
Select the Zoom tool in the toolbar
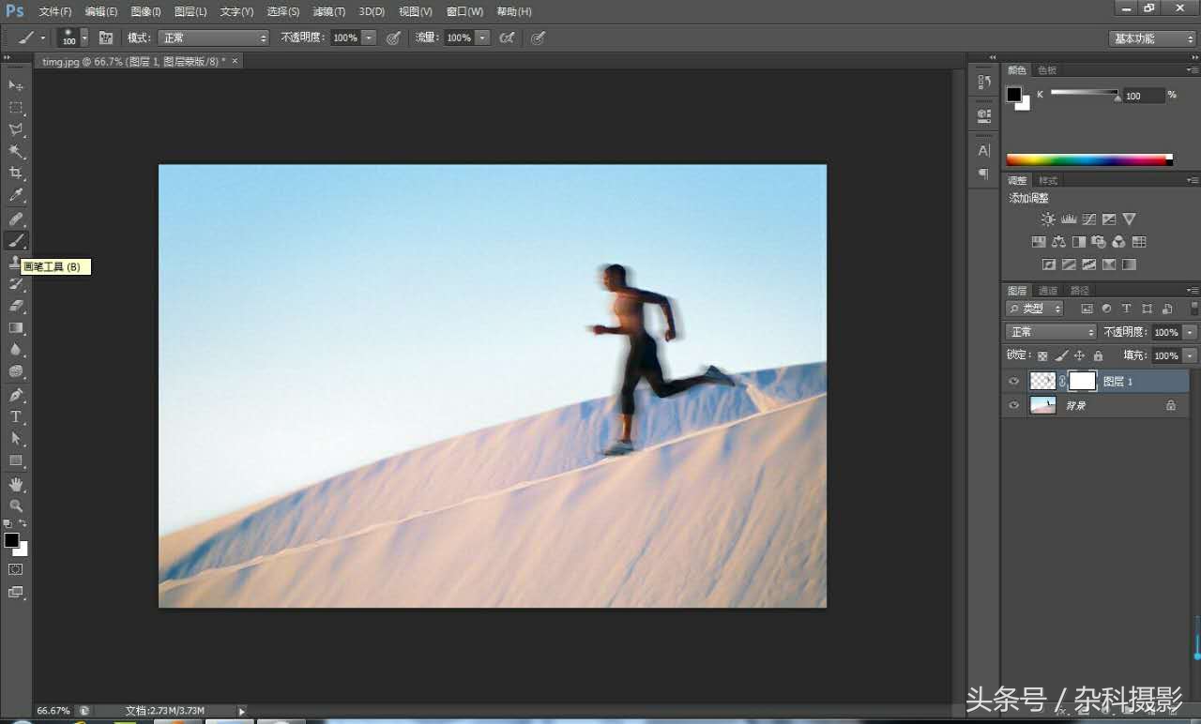[16, 505]
